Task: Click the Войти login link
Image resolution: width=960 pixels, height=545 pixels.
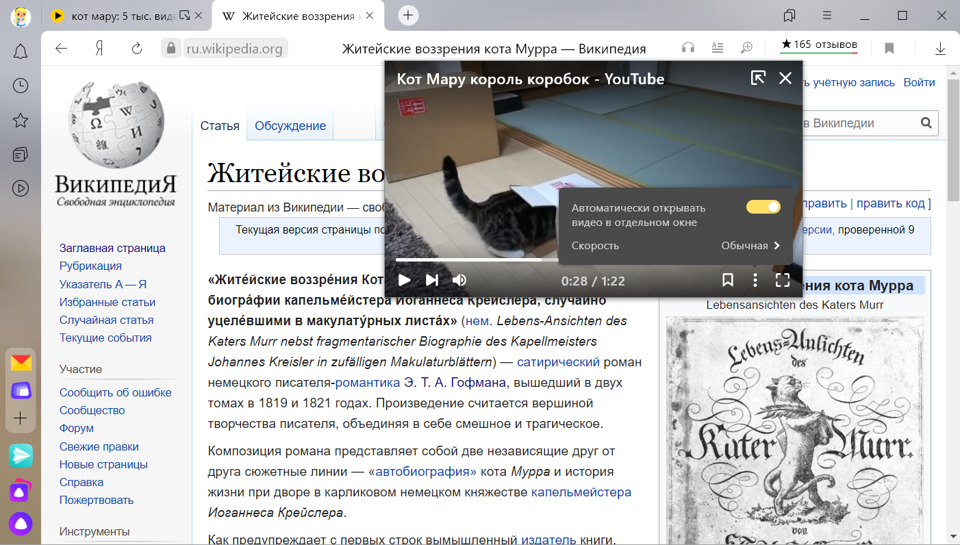Action: [x=919, y=82]
